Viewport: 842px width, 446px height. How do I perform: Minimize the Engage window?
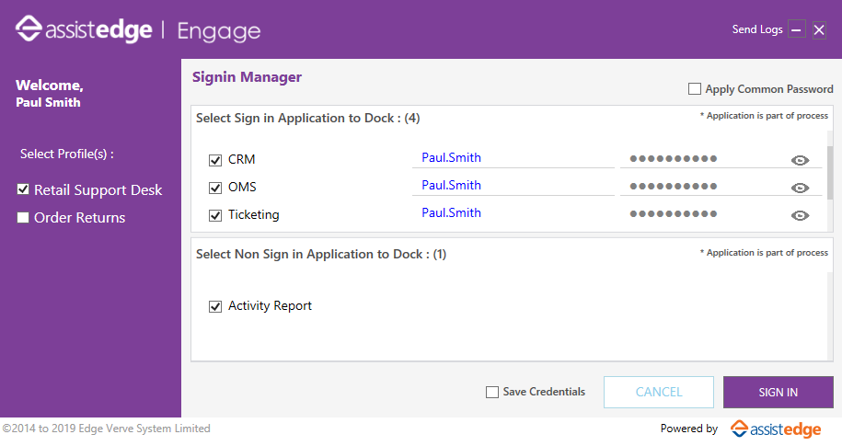coord(796,29)
